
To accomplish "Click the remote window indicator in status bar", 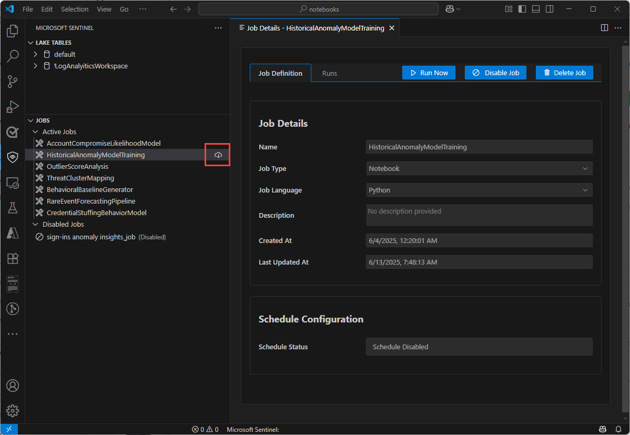I will pyautogui.click(x=9, y=429).
